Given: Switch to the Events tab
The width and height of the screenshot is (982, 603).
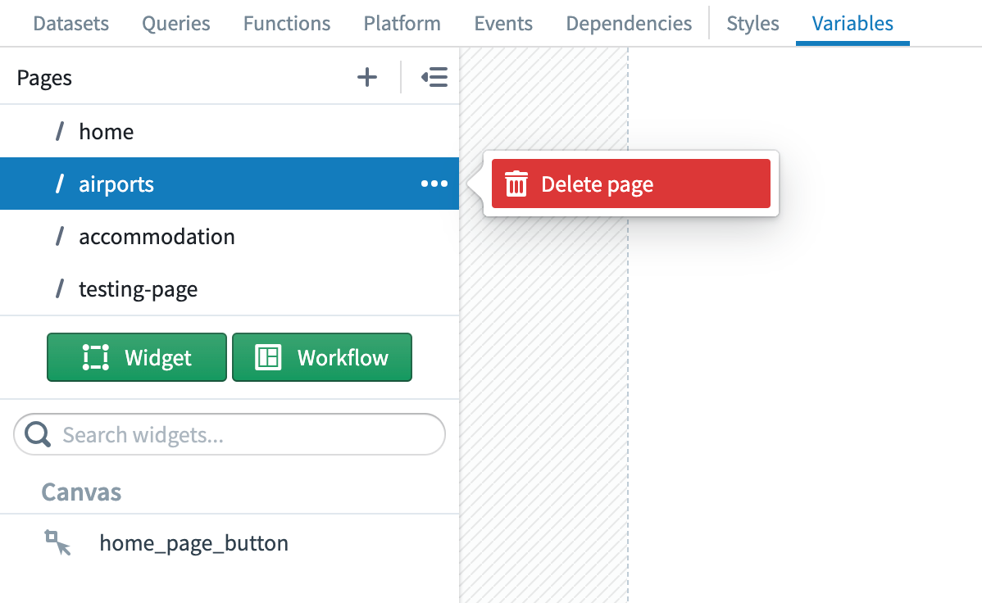Looking at the screenshot, I should pos(503,23).
